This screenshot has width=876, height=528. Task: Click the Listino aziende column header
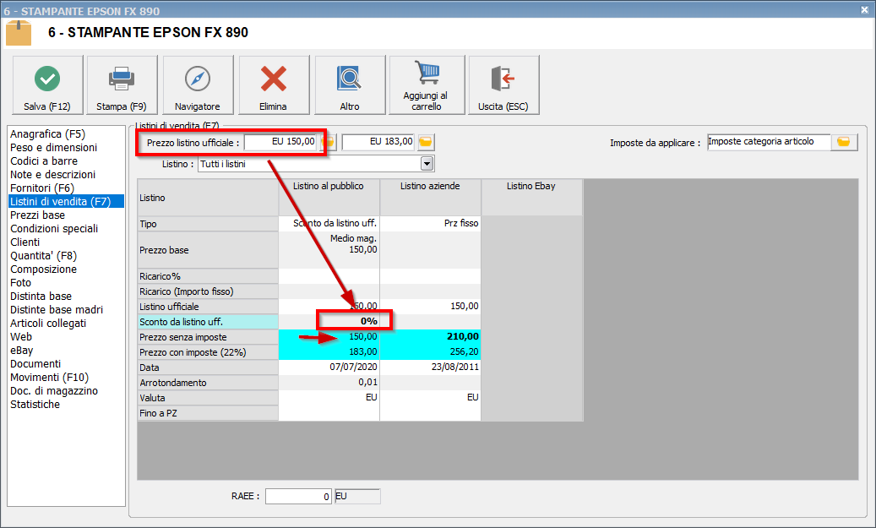pos(430,197)
